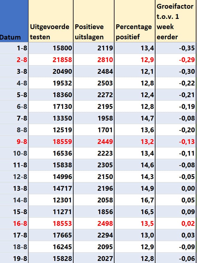Select the Datum header cell
197x263 pixels.
tap(14, 21)
